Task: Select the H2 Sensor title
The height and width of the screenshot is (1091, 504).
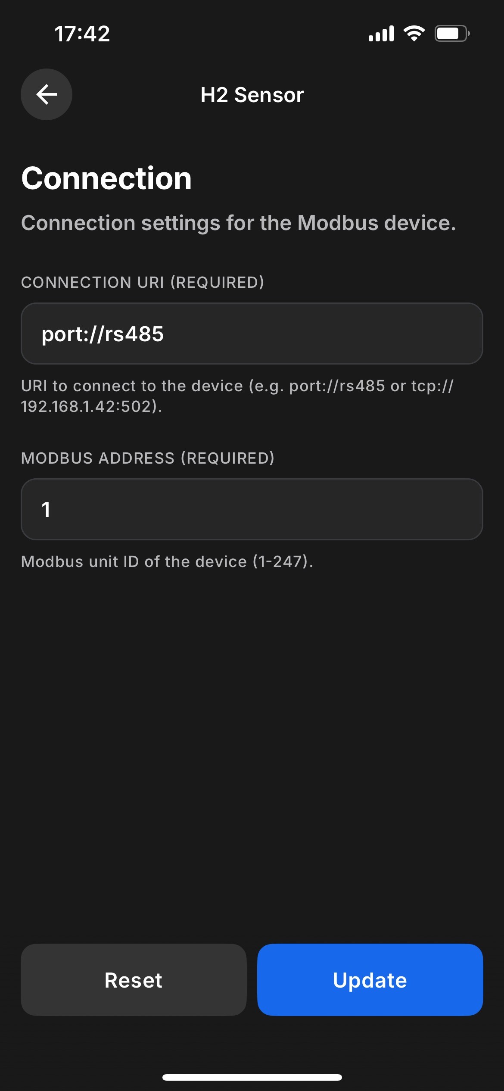Action: pyautogui.click(x=252, y=95)
